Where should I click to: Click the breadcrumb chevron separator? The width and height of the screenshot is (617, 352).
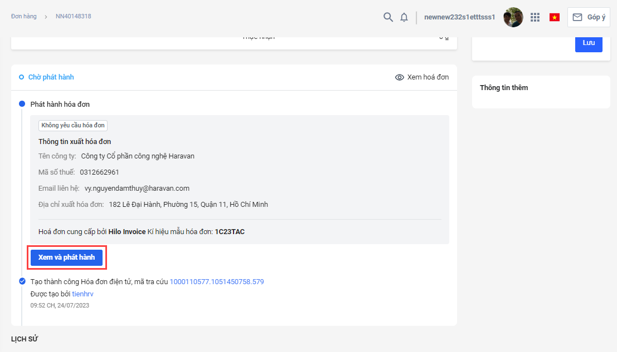46,17
